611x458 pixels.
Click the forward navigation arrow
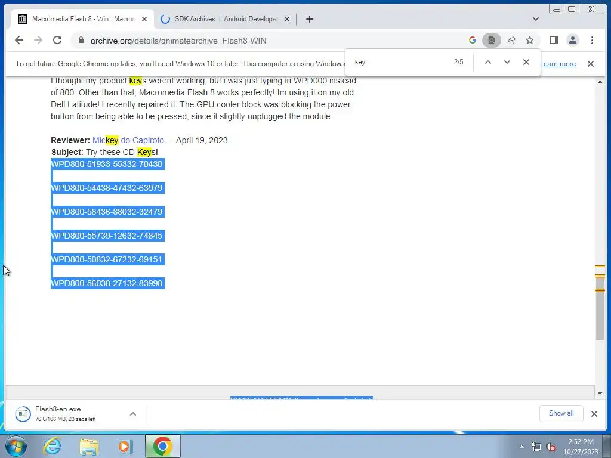[x=38, y=40]
